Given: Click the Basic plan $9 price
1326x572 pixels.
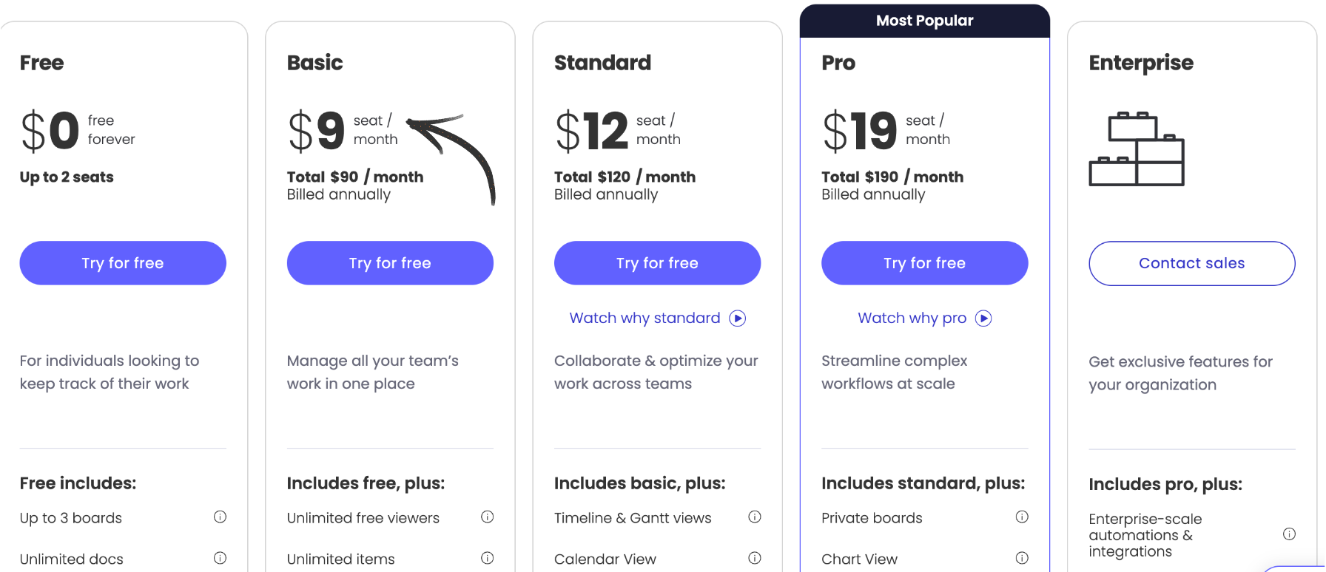Looking at the screenshot, I should (317, 131).
